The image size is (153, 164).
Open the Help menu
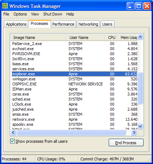(x=70, y=14)
